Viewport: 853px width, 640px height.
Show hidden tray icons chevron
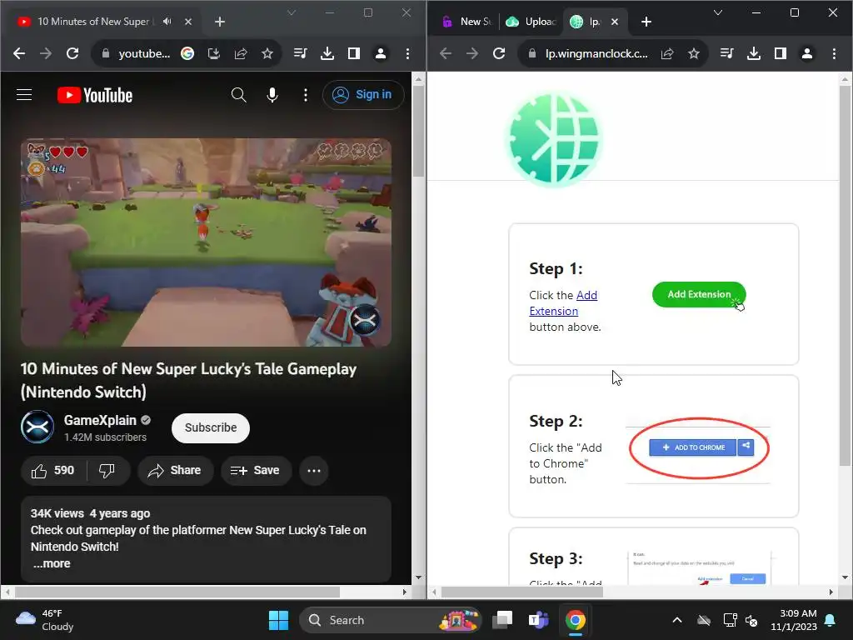pyautogui.click(x=677, y=620)
